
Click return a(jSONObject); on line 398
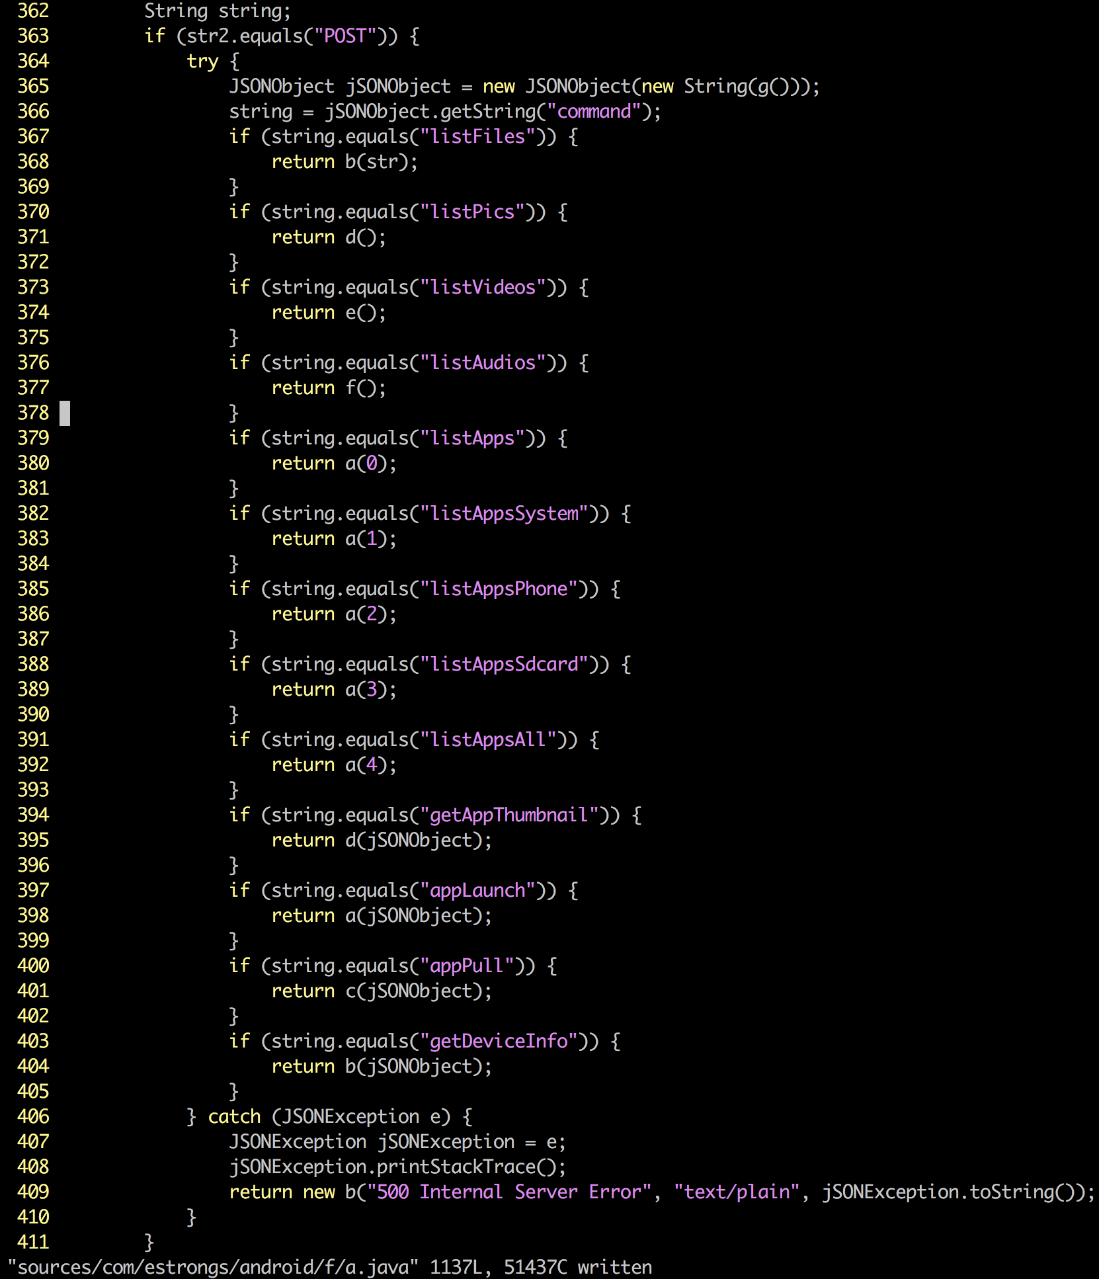[382, 915]
